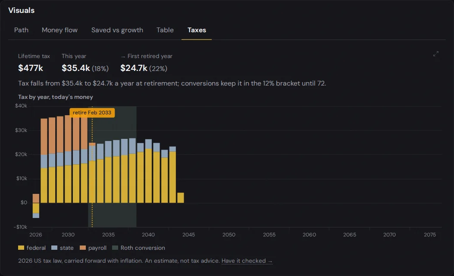454x276 pixels.
Task: Click the 2026 tax bar in chart
Action: click(x=36, y=206)
